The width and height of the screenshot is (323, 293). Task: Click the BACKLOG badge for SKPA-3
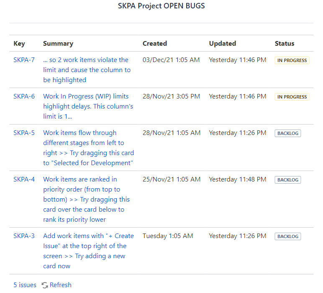pos(288,236)
